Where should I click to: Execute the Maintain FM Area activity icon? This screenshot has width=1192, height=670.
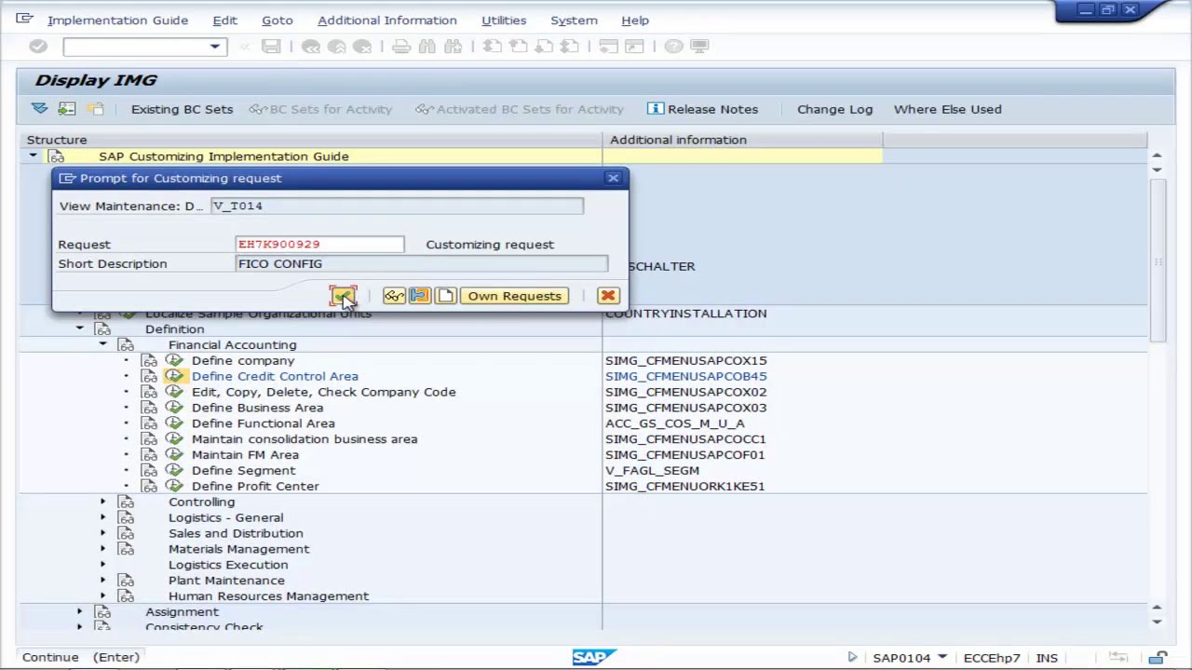point(174,455)
